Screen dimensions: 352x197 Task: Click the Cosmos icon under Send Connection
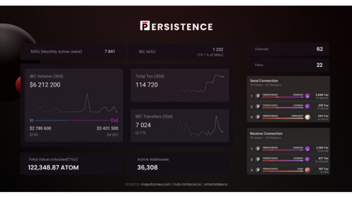coord(307,107)
